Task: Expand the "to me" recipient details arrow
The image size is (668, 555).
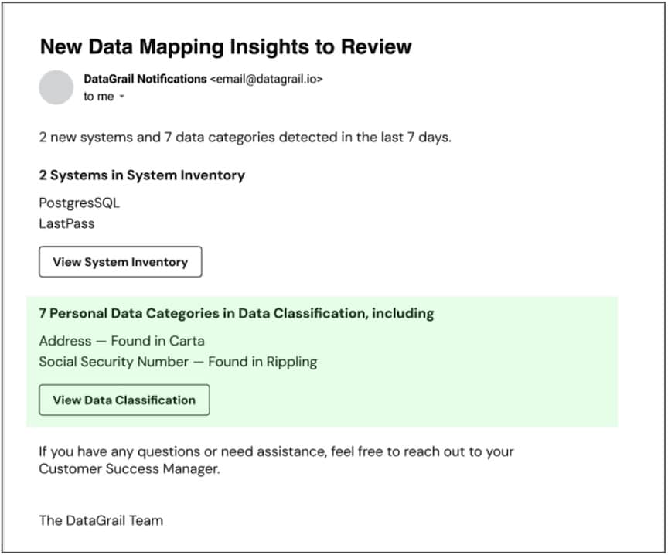Action: click(121, 97)
